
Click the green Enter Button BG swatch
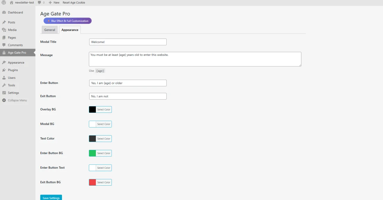click(92, 153)
